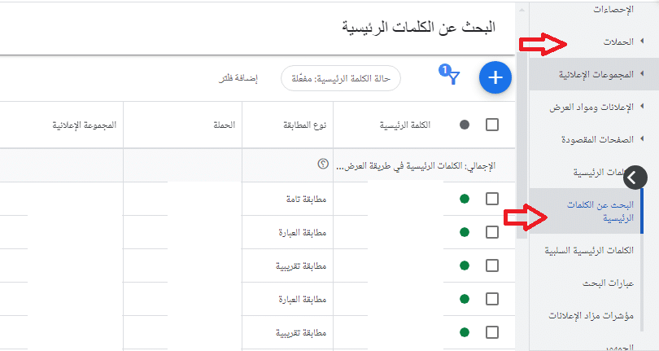This screenshot has height=351, width=659.
Task: Check the box for the second مطابقة العبارة row
Action: [492, 299]
